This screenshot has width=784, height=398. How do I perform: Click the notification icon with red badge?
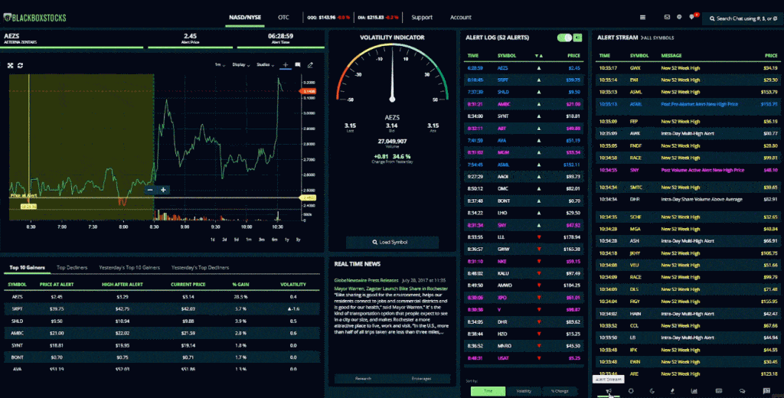(x=693, y=17)
